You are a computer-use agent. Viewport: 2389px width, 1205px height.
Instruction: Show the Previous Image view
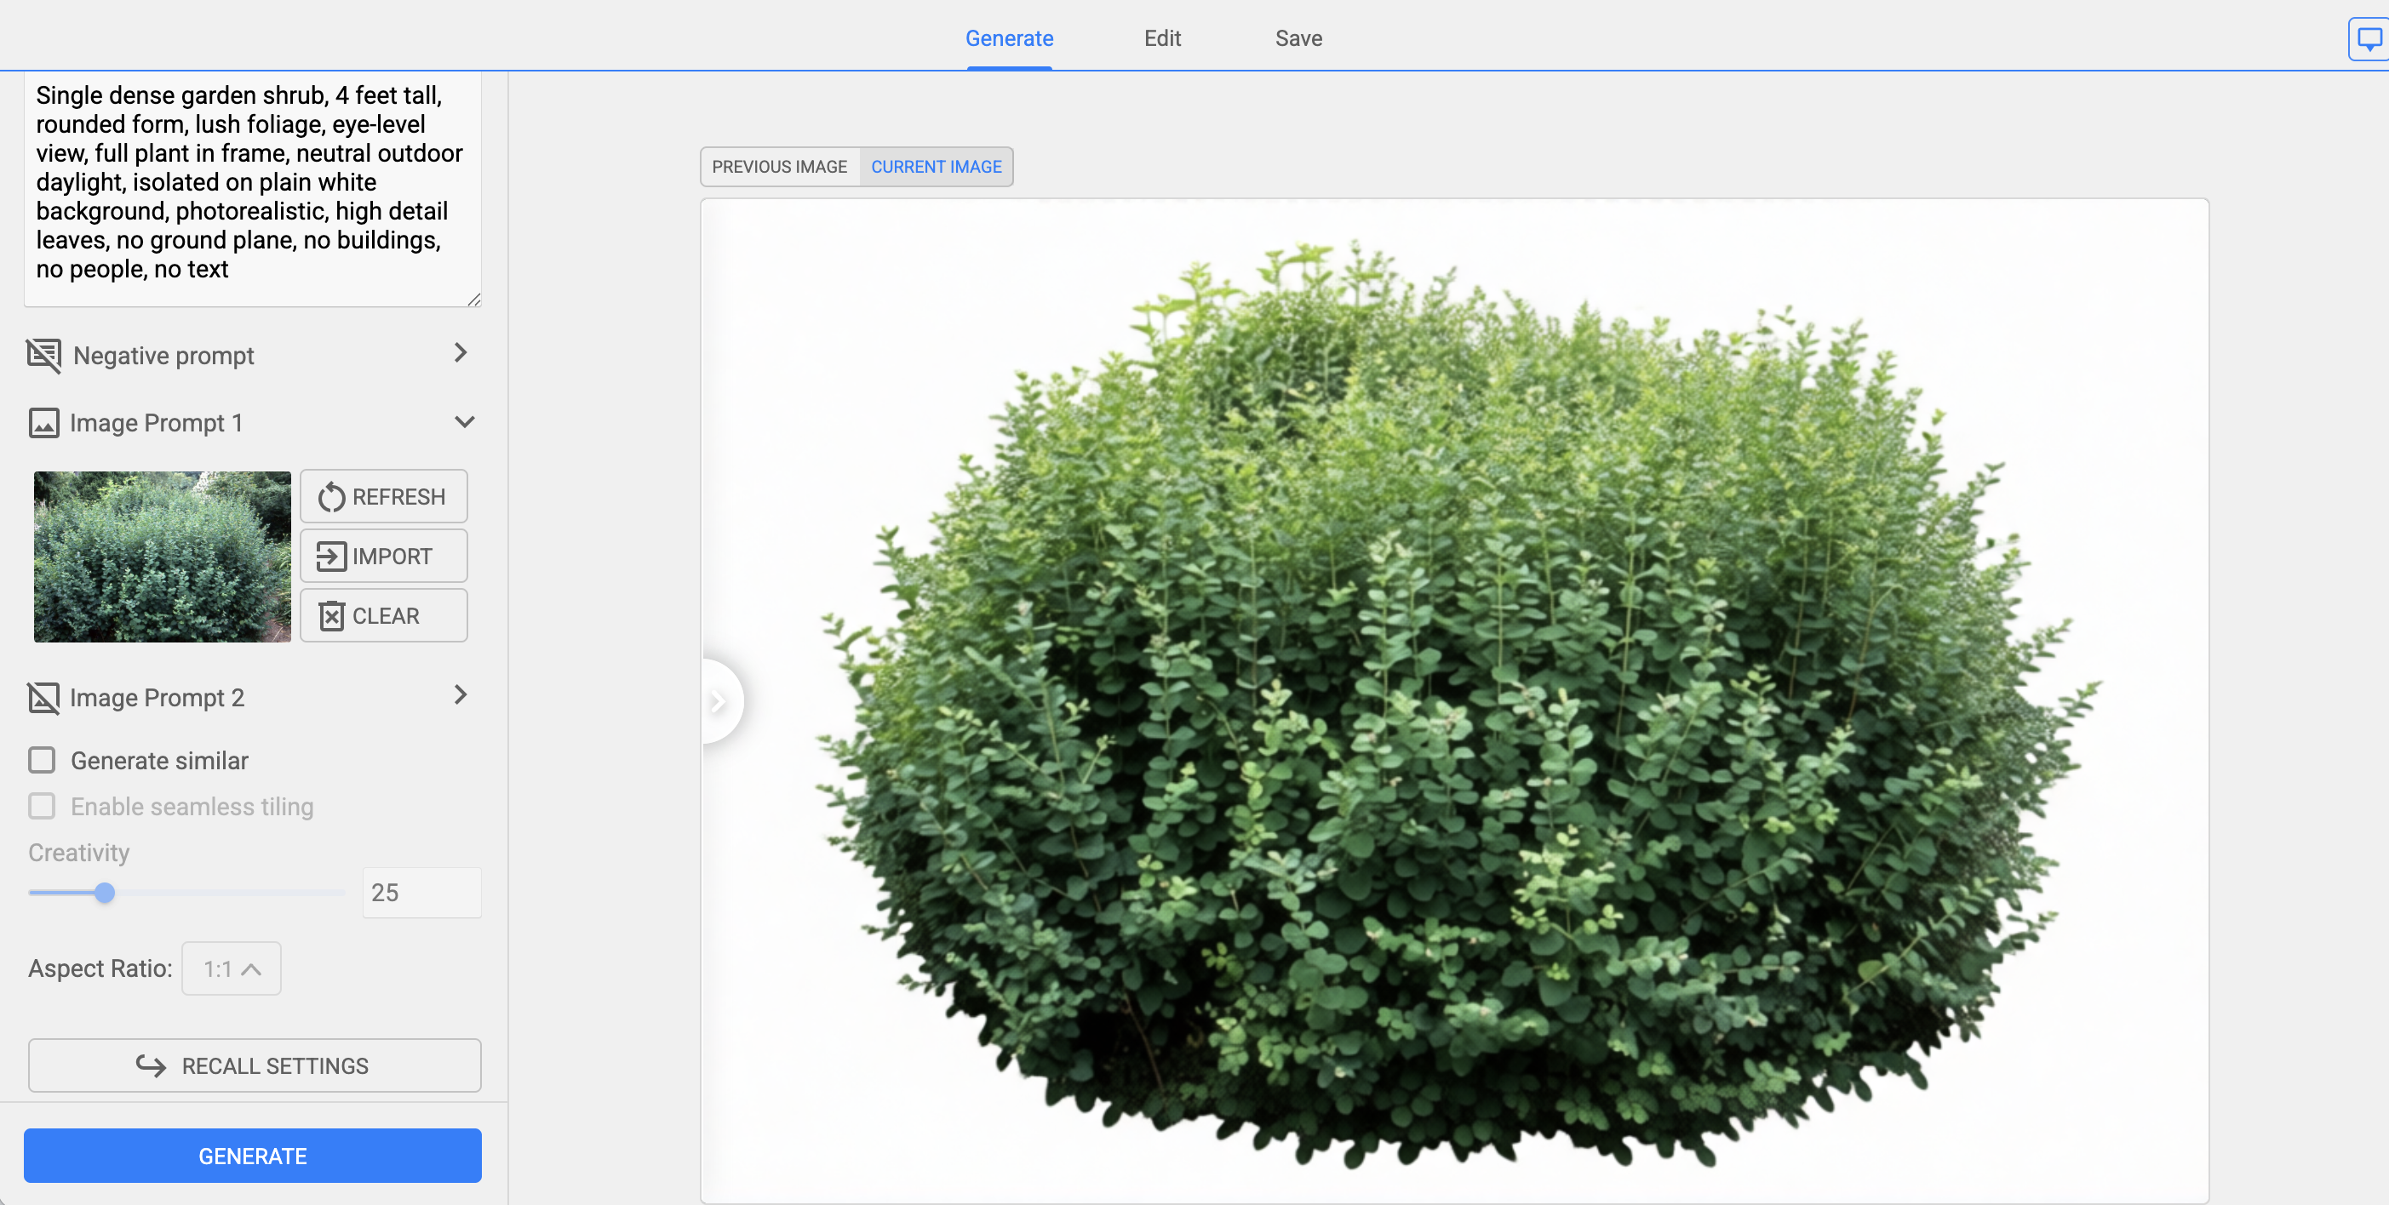(x=779, y=167)
